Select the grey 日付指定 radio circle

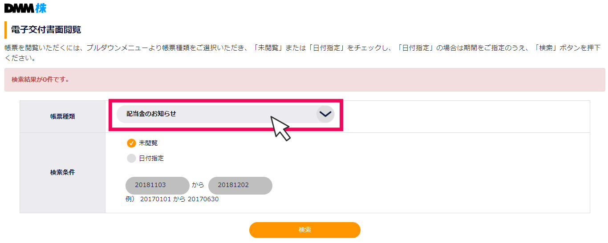coord(131,158)
